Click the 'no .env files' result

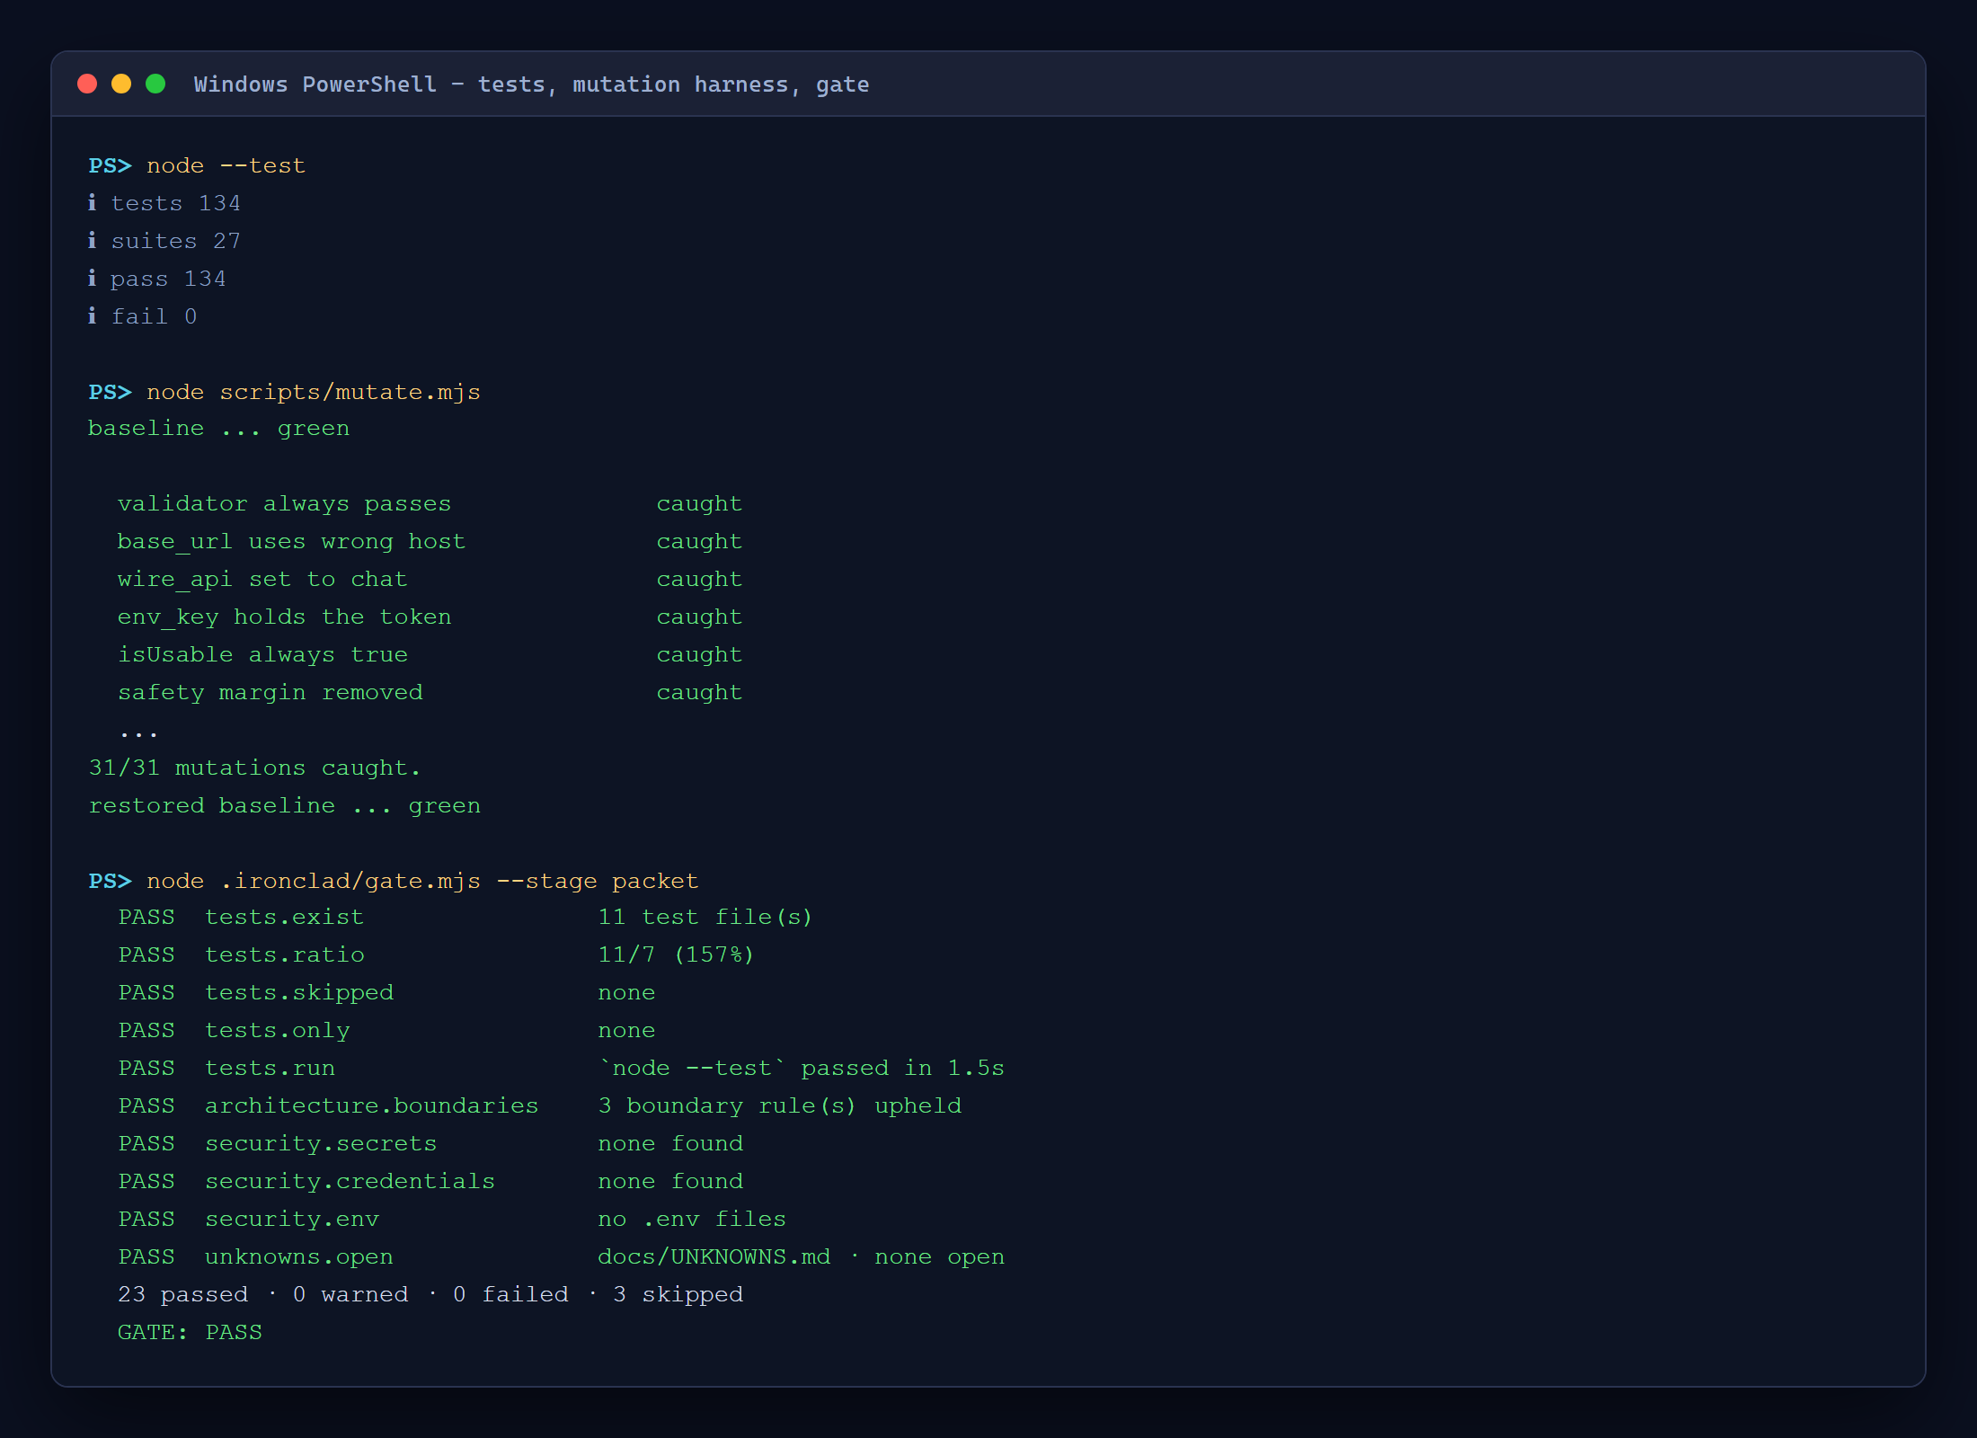tap(692, 1219)
